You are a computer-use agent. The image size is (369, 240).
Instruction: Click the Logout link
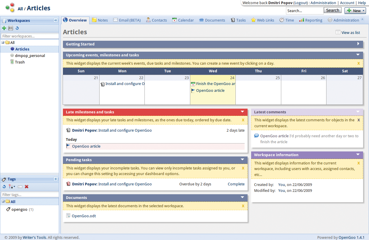301,3
